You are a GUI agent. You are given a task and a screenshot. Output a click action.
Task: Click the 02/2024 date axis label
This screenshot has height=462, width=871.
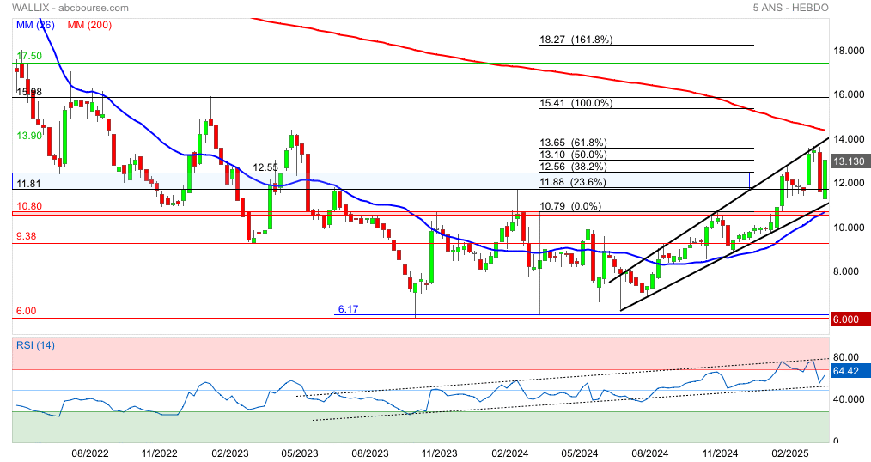(x=510, y=453)
